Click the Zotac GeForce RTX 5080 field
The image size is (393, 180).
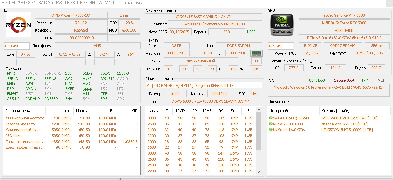[x=344, y=15]
